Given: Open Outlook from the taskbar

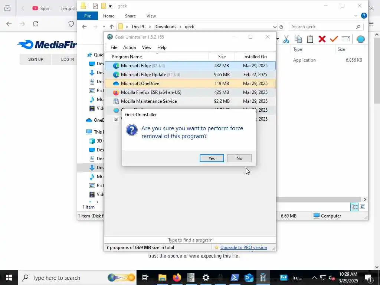Looking at the screenshot, I should [249, 278].
